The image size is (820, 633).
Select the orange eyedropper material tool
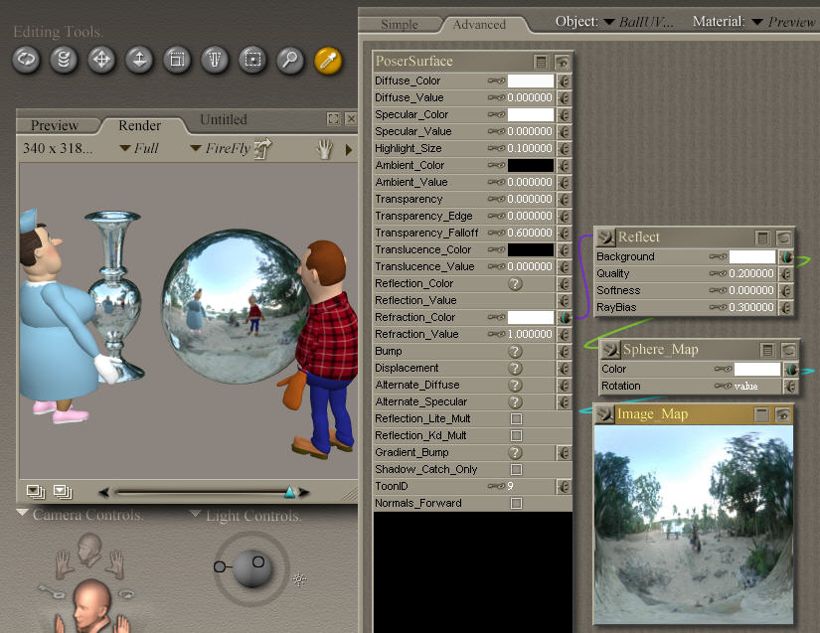tap(328, 60)
